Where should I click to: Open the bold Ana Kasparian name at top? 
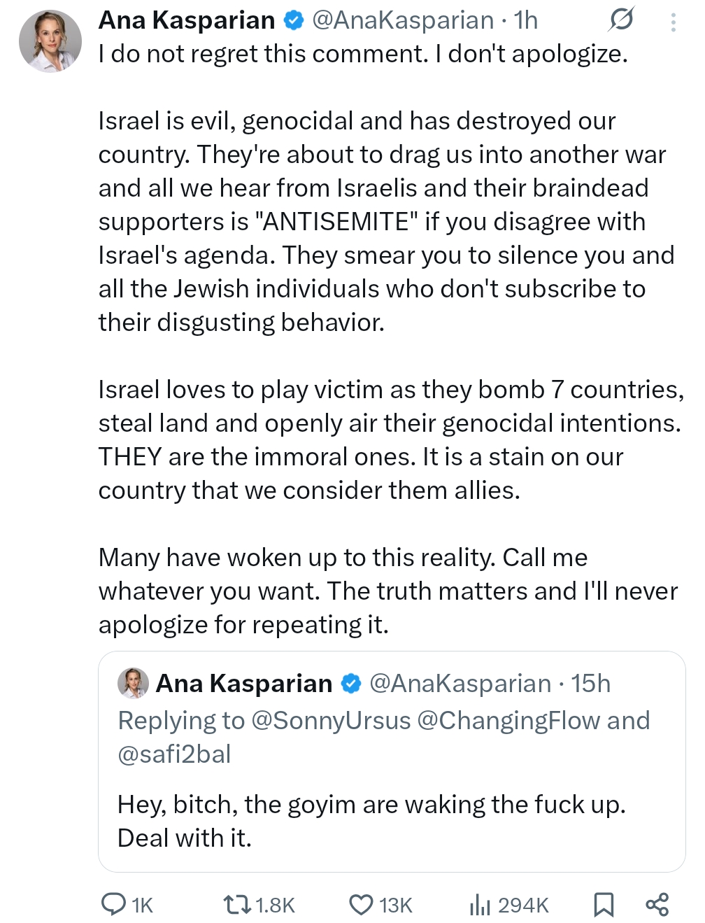click(187, 21)
